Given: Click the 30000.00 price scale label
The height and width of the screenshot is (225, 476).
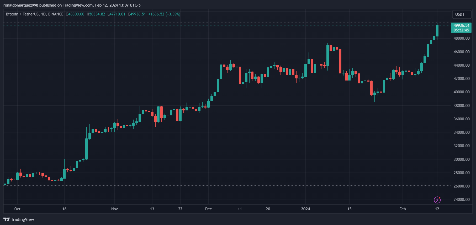Looking at the screenshot, I should click(x=462, y=159).
